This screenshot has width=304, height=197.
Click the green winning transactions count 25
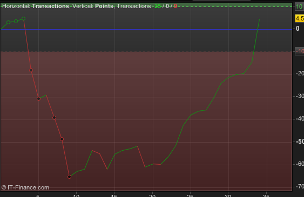point(158,6)
